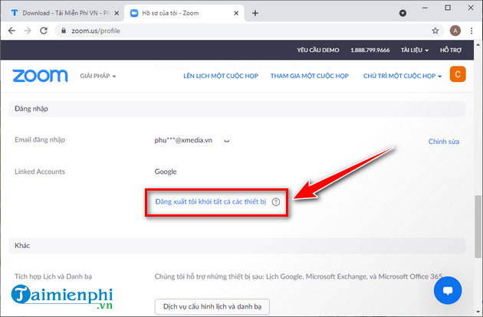Expand the TÀI LIỆU dropdown
This screenshot has width=483, height=317.
tap(414, 50)
